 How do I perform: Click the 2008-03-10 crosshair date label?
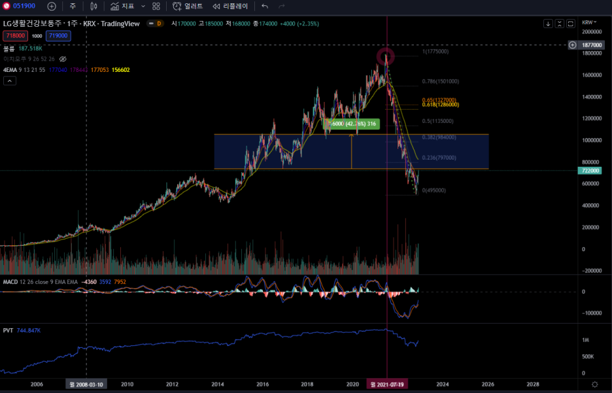(x=86, y=384)
